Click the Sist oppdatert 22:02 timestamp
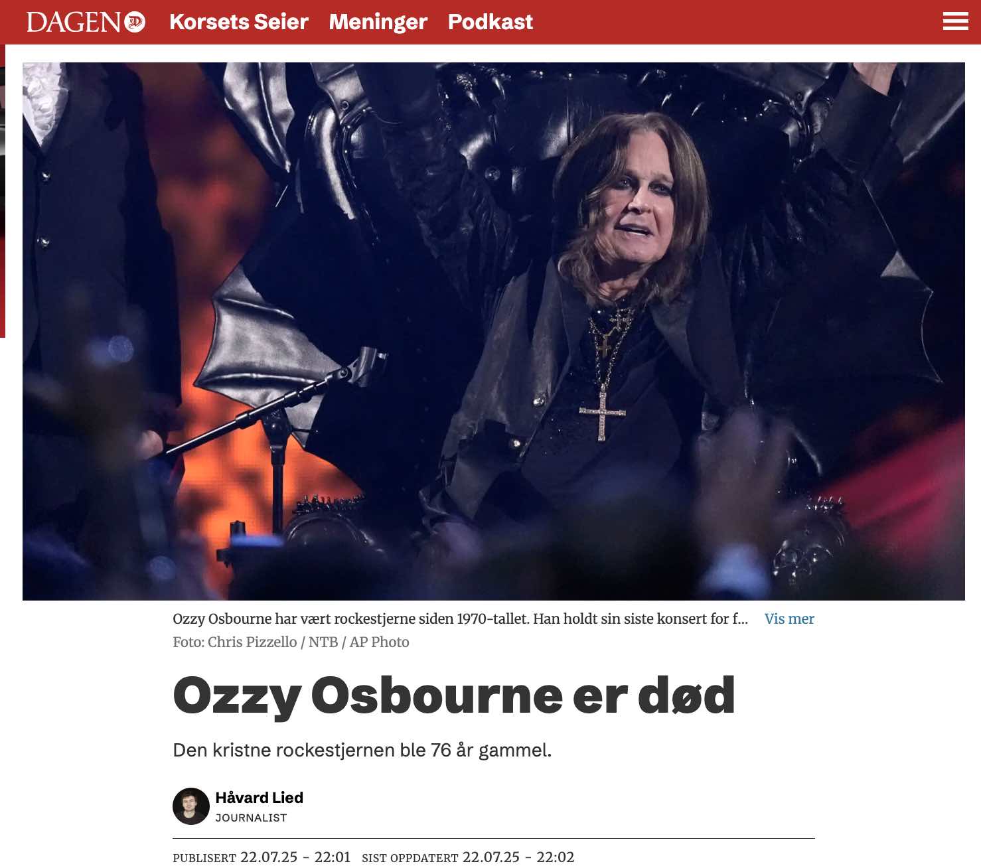 coord(468,857)
